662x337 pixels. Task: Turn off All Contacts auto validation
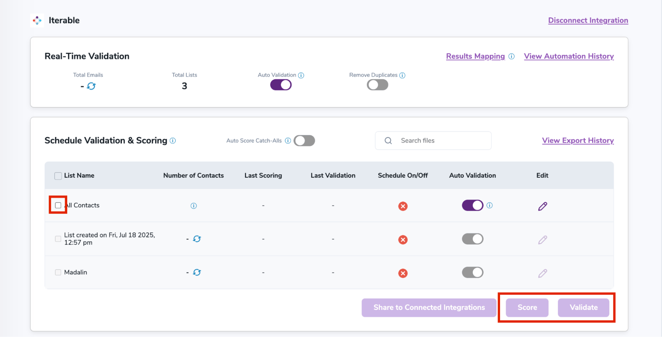(x=473, y=205)
